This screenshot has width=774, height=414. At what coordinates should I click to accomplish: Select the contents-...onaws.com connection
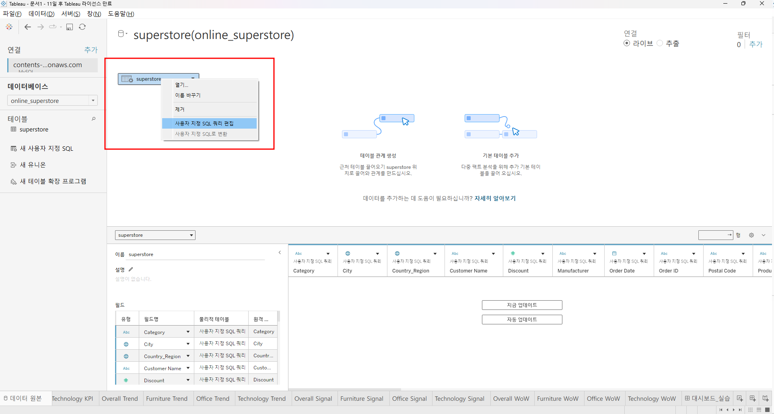click(53, 65)
